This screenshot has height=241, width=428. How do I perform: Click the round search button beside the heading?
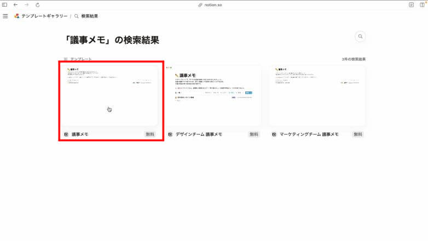pyautogui.click(x=360, y=36)
